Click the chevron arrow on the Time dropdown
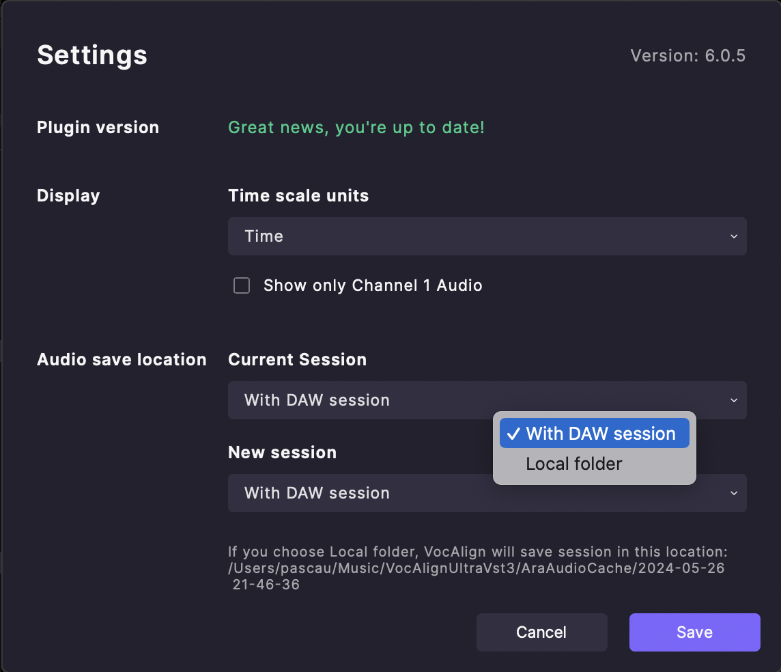Viewport: 781px width, 672px height. (734, 236)
